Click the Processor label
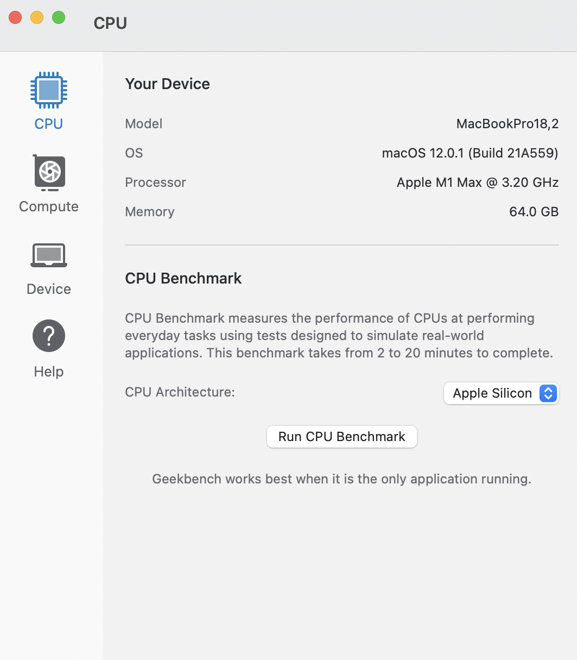Screen dimensions: 577x660 [x=156, y=183]
